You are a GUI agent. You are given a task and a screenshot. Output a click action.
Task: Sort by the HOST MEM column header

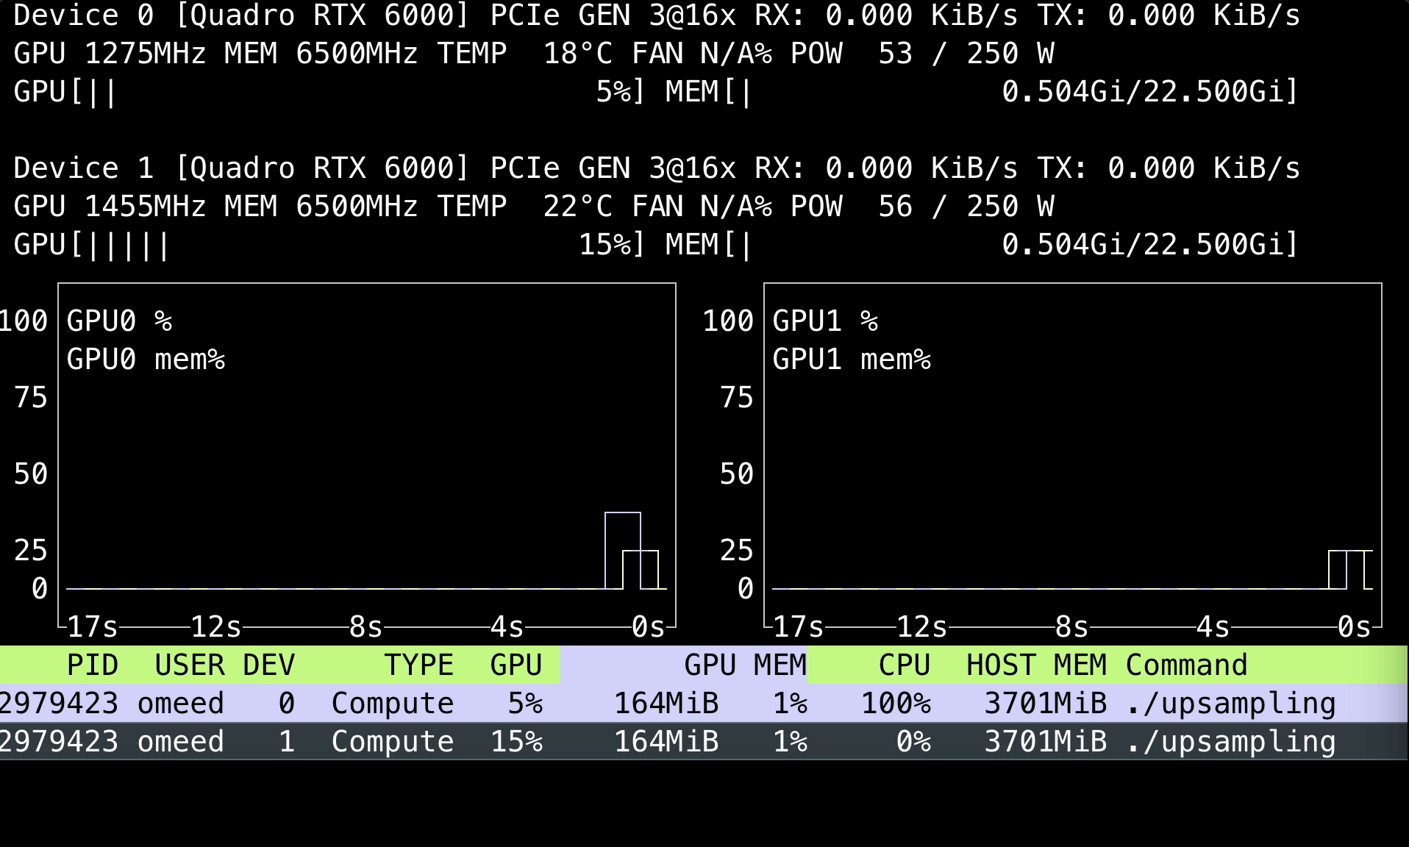(x=1035, y=665)
